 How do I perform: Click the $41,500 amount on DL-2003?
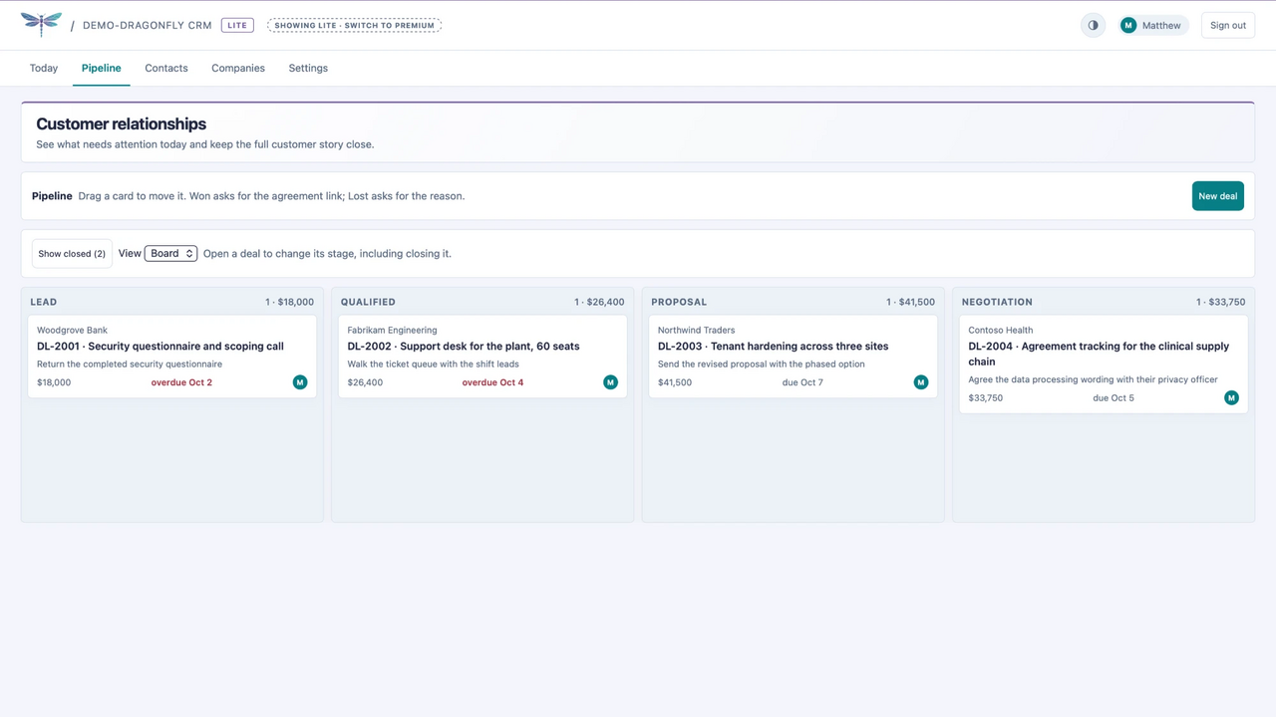coord(675,382)
